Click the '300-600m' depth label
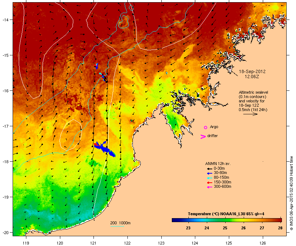296x246 pixels. [x=222, y=187]
